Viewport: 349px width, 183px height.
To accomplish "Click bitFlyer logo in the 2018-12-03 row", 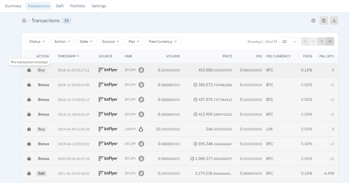I will pos(108,70).
